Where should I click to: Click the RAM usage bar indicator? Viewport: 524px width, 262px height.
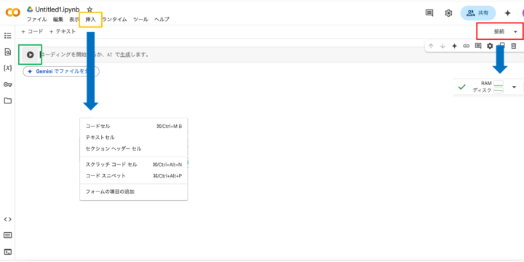[499, 83]
